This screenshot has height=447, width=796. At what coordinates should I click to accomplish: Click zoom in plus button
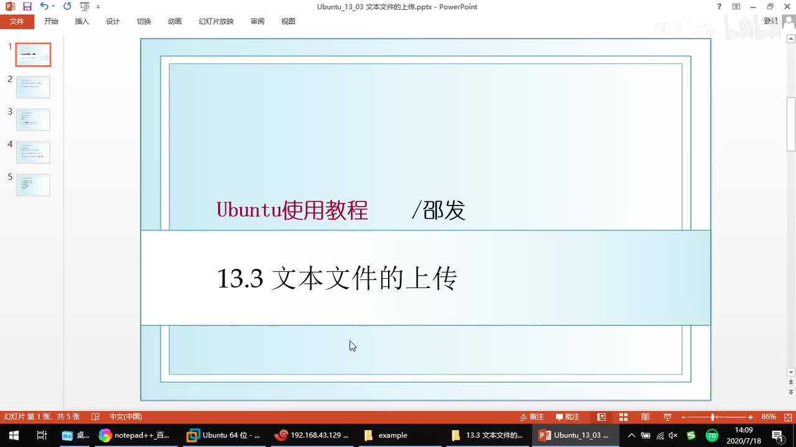tap(751, 417)
